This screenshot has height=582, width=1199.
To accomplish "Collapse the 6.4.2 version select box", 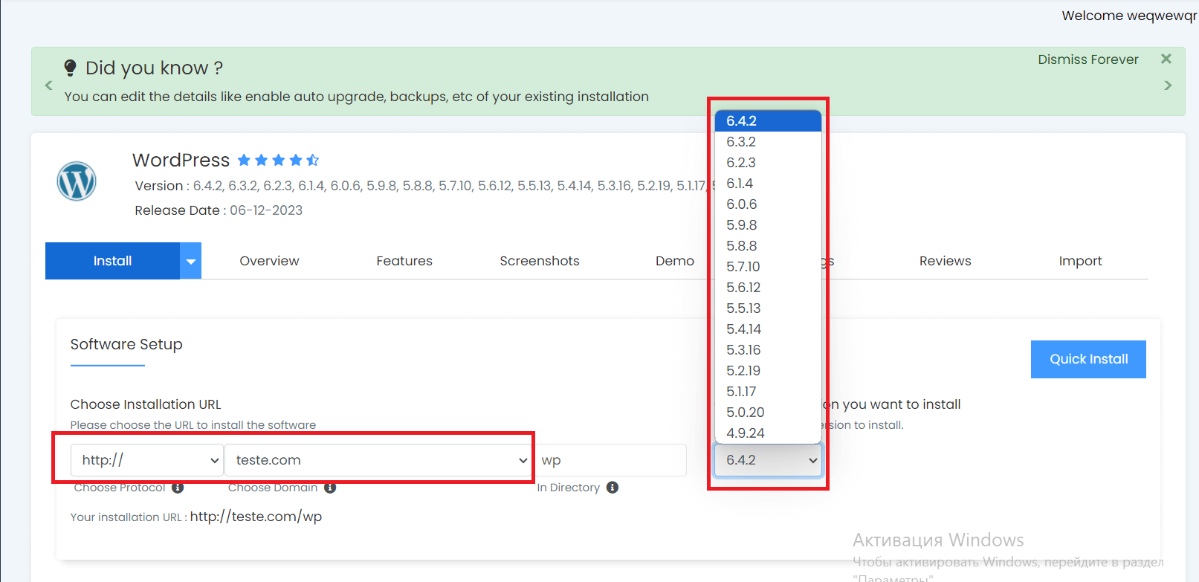I will point(768,460).
